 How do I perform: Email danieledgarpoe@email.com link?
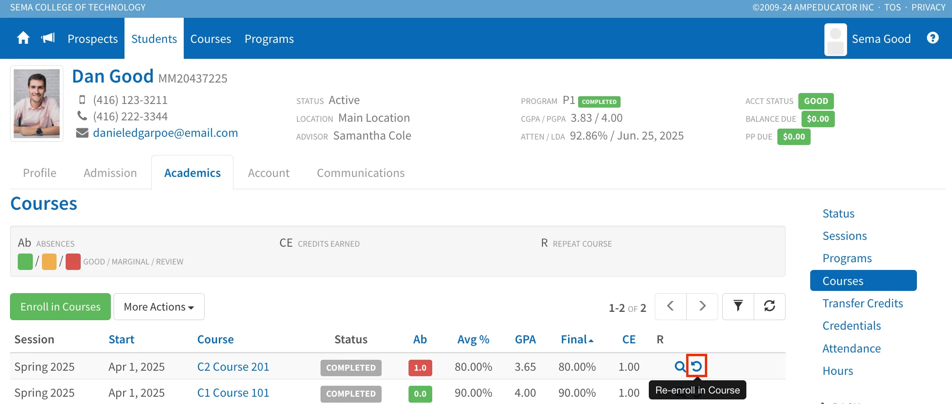pos(166,133)
